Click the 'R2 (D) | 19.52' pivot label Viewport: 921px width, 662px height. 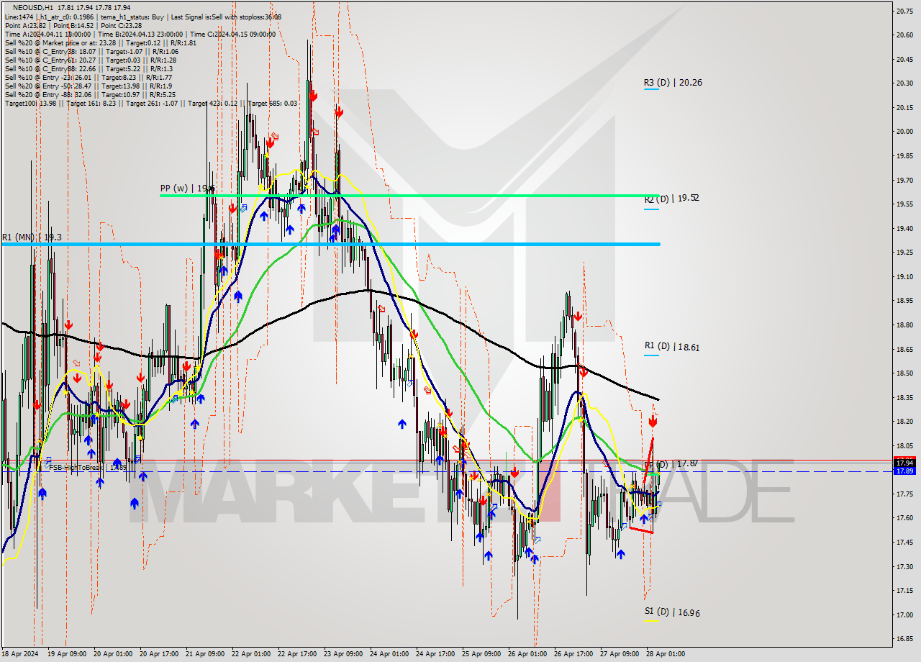671,199
